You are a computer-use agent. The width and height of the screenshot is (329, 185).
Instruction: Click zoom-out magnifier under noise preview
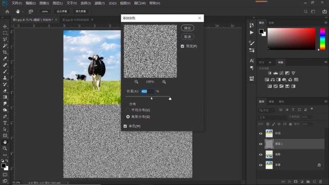pos(136,82)
